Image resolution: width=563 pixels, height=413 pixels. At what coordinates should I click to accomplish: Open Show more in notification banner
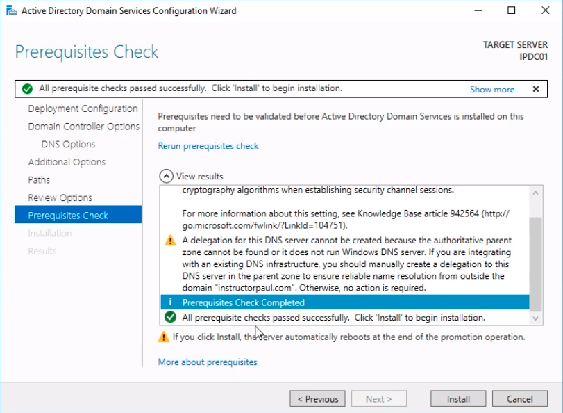coord(492,89)
